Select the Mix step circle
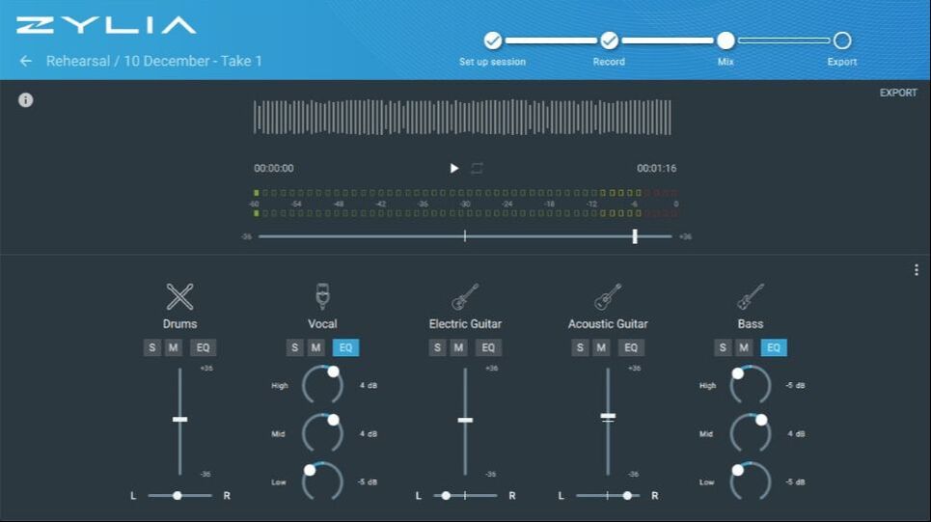Viewport: 931px width, 522px height. [x=726, y=41]
